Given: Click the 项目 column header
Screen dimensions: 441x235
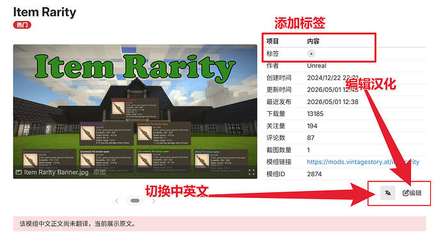Looking at the screenshot, I should click(272, 42).
